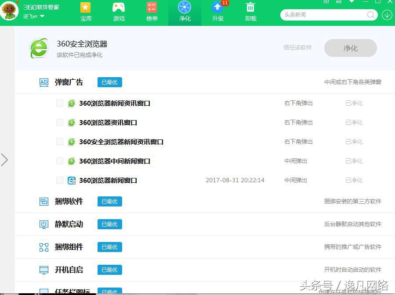The height and width of the screenshot is (295, 395).
Task: Expand the 开机自启 section
Action: [205, 270]
